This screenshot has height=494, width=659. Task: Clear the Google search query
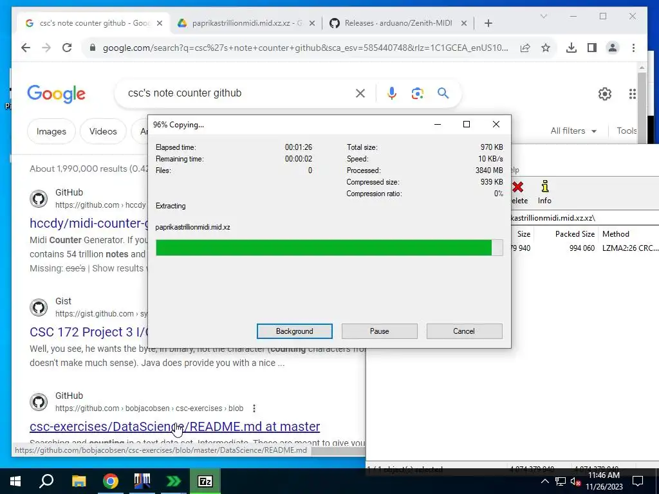pos(360,93)
